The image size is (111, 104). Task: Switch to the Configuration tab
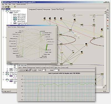tap(32, 9)
